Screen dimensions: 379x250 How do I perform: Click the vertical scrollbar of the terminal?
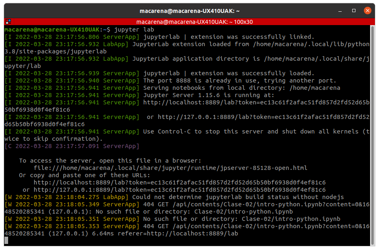[x=372, y=135]
